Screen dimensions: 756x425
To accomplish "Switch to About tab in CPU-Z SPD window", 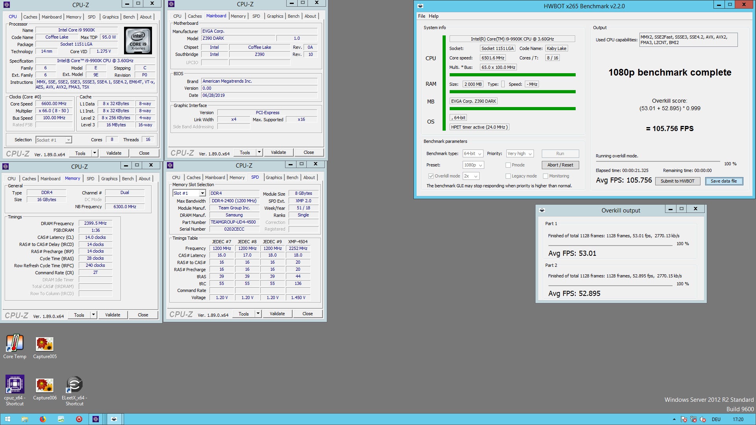I will pyautogui.click(x=309, y=177).
